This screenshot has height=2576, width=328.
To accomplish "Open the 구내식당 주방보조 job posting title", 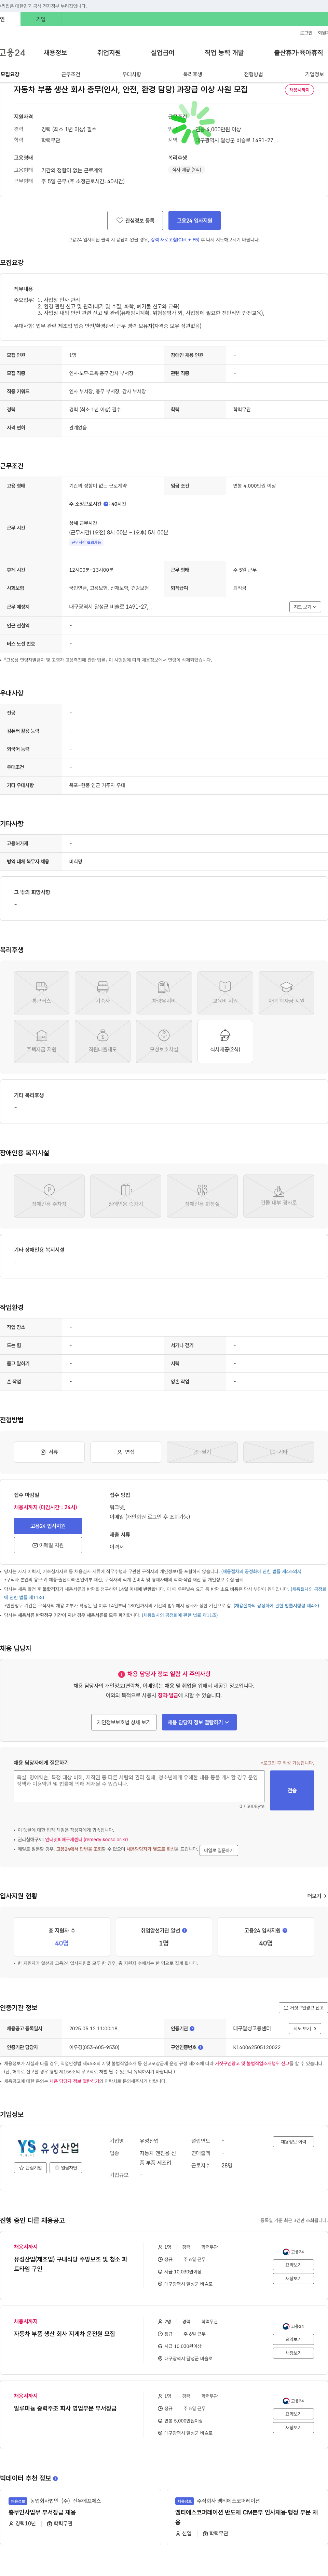I will (x=71, y=2263).
